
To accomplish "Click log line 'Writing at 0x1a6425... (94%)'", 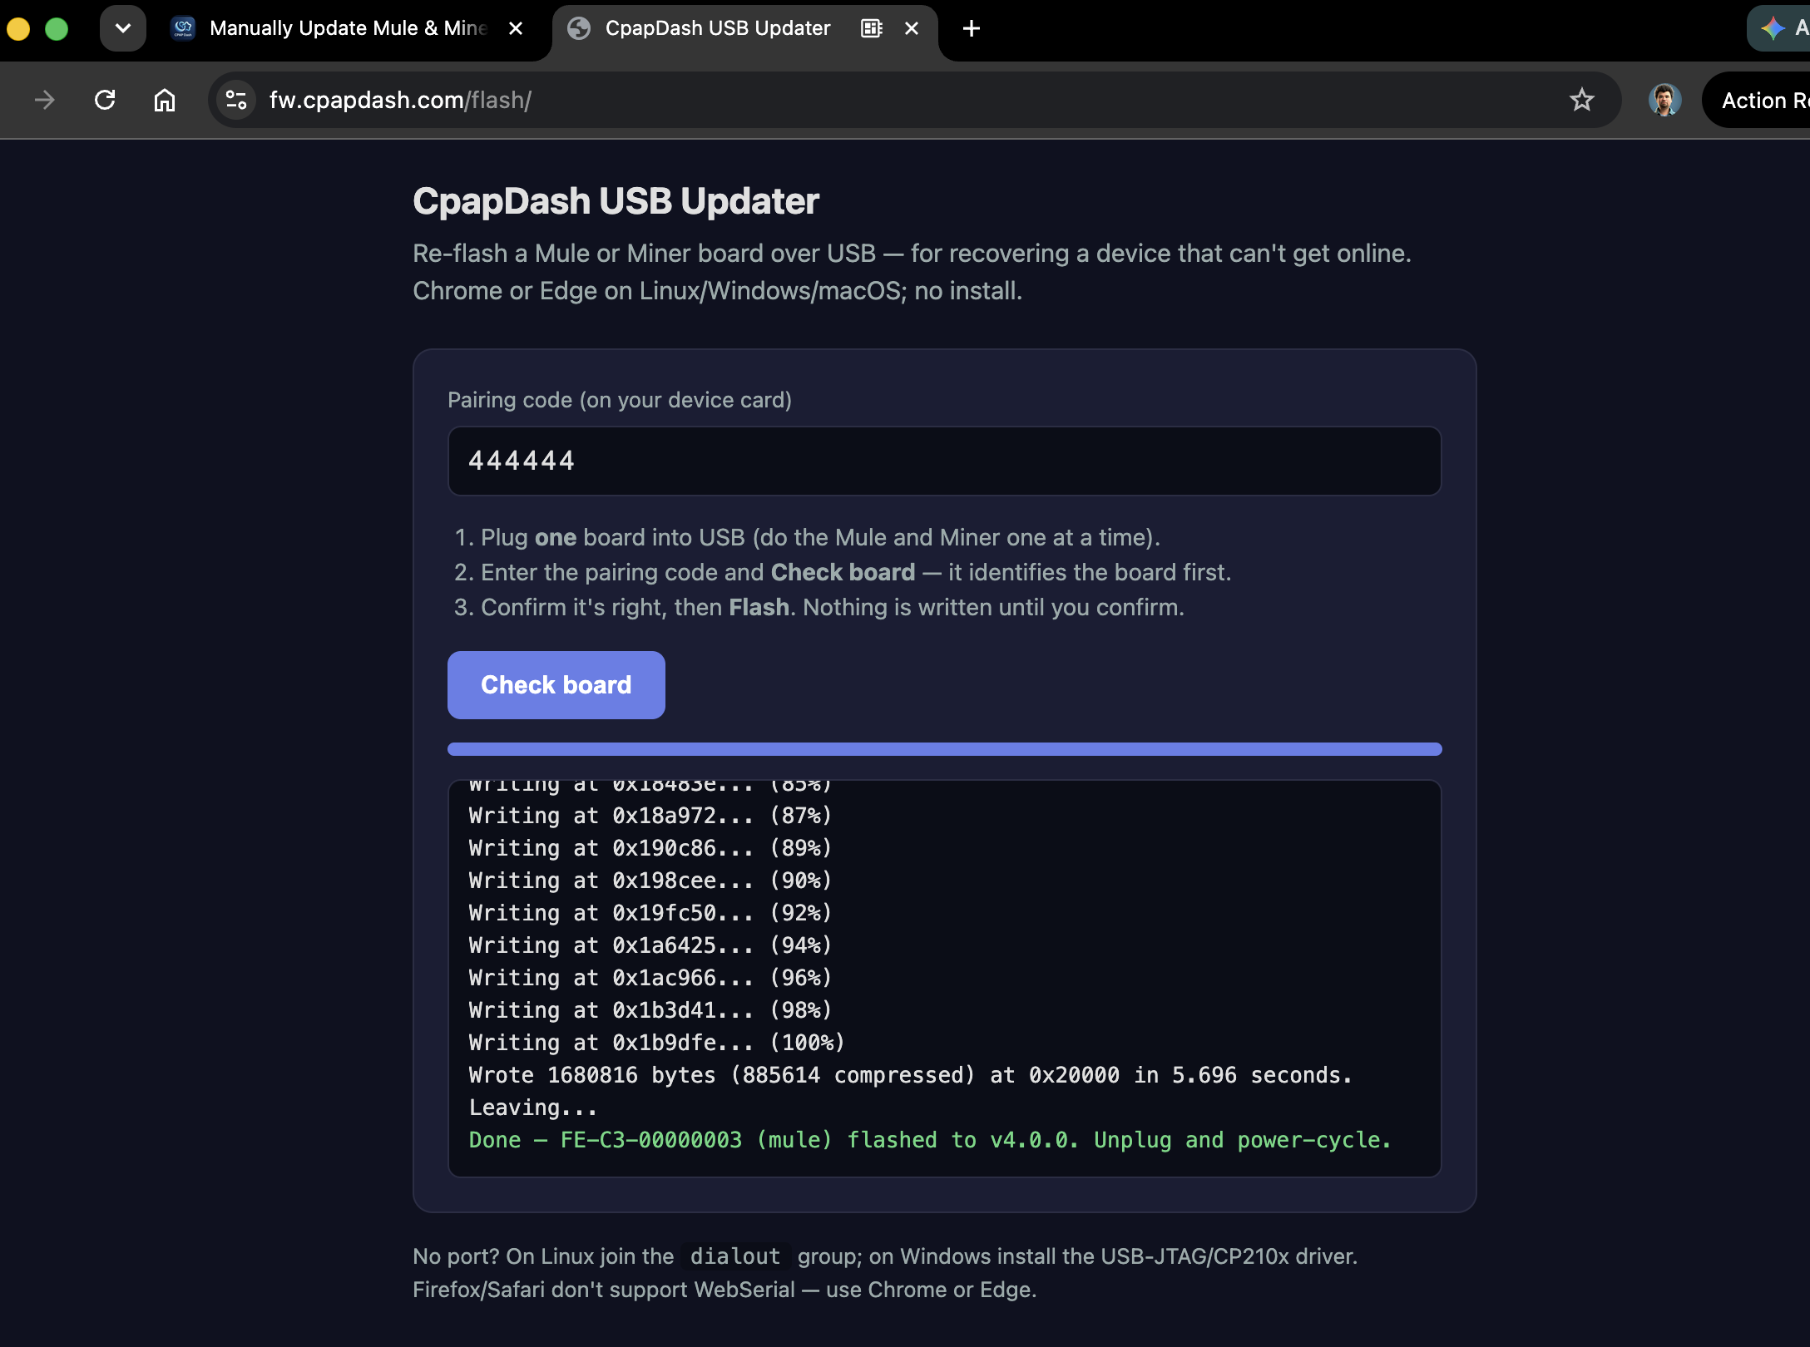I will tap(650, 945).
